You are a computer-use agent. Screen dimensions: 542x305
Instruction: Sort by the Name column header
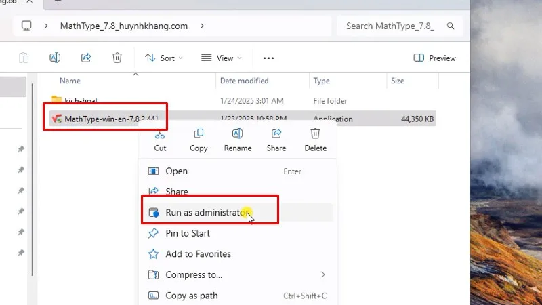coord(70,81)
